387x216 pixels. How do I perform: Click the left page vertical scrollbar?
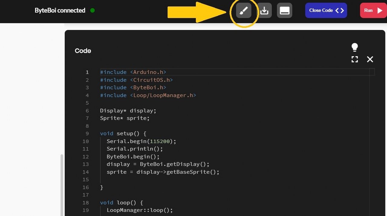point(62,185)
